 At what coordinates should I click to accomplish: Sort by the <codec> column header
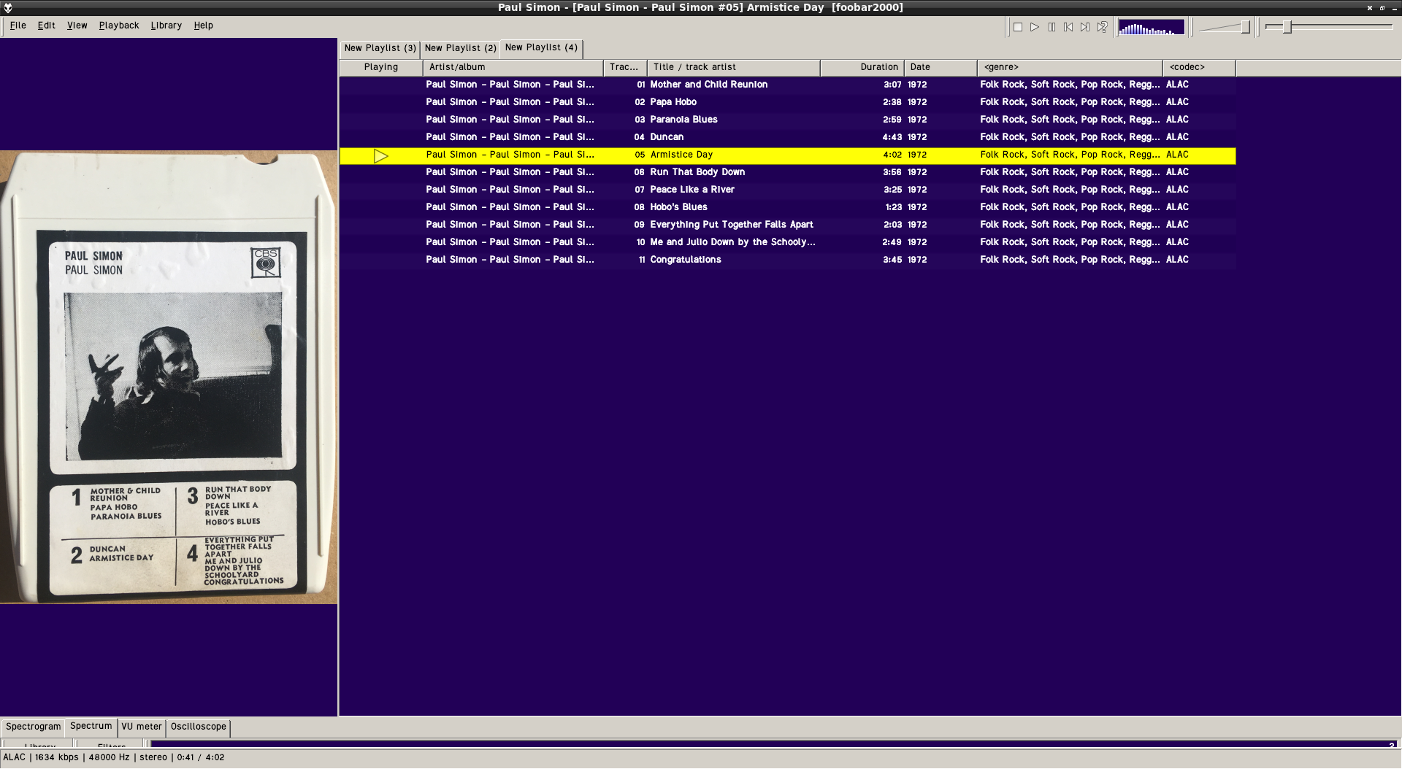[x=1199, y=67]
